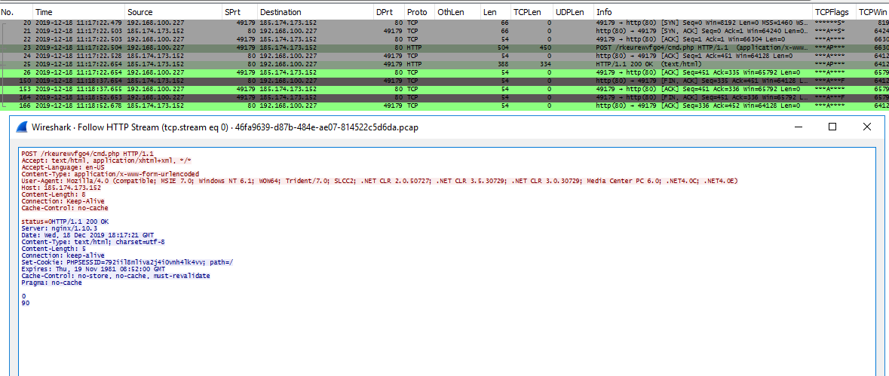This screenshot has height=376, width=889.
Task: Click the Date: Wed, 18 Dec 2019 line
Action: click(x=88, y=235)
